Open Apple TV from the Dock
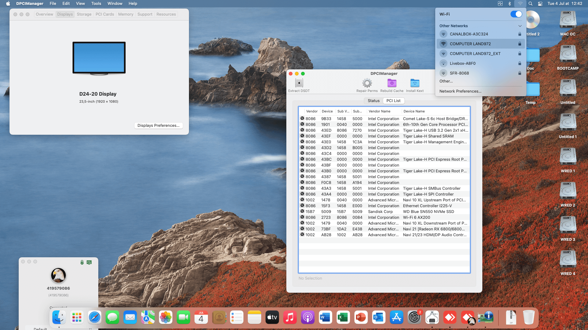The image size is (588, 330). click(272, 318)
